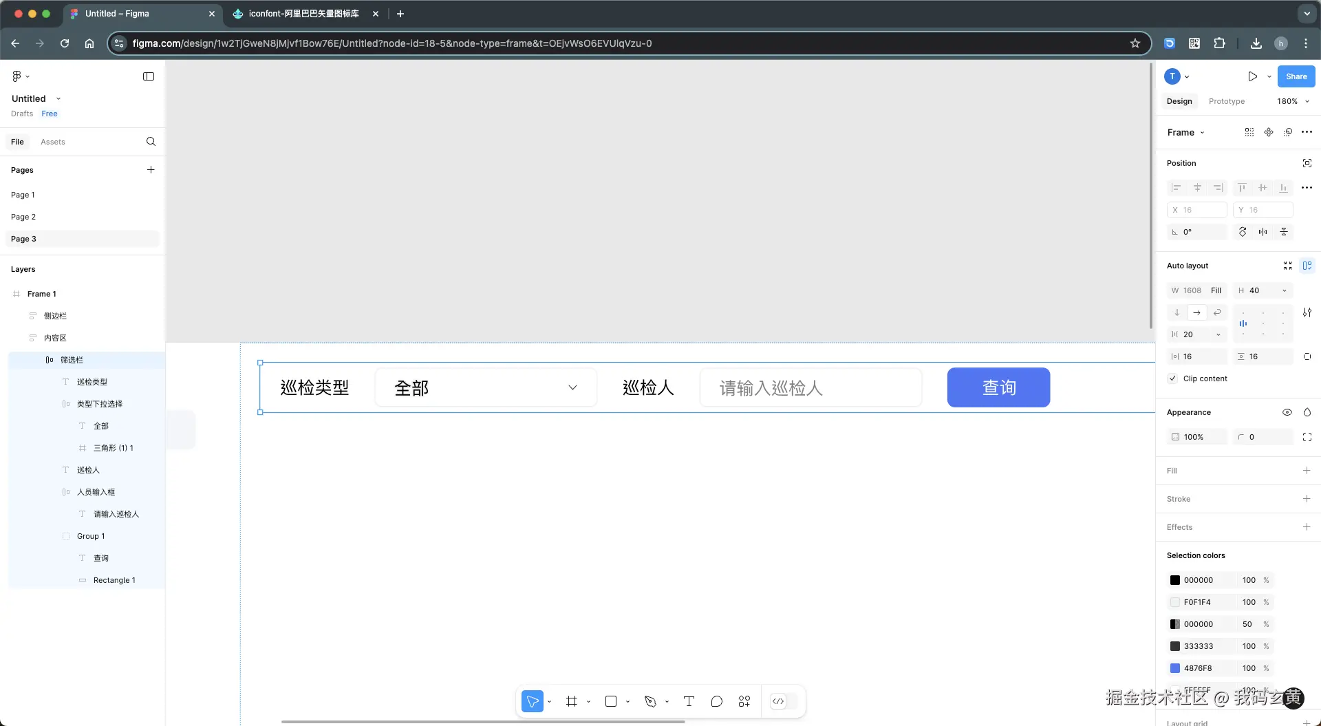
Task: Click the 4876F8 blue color swatch
Action: (1175, 668)
